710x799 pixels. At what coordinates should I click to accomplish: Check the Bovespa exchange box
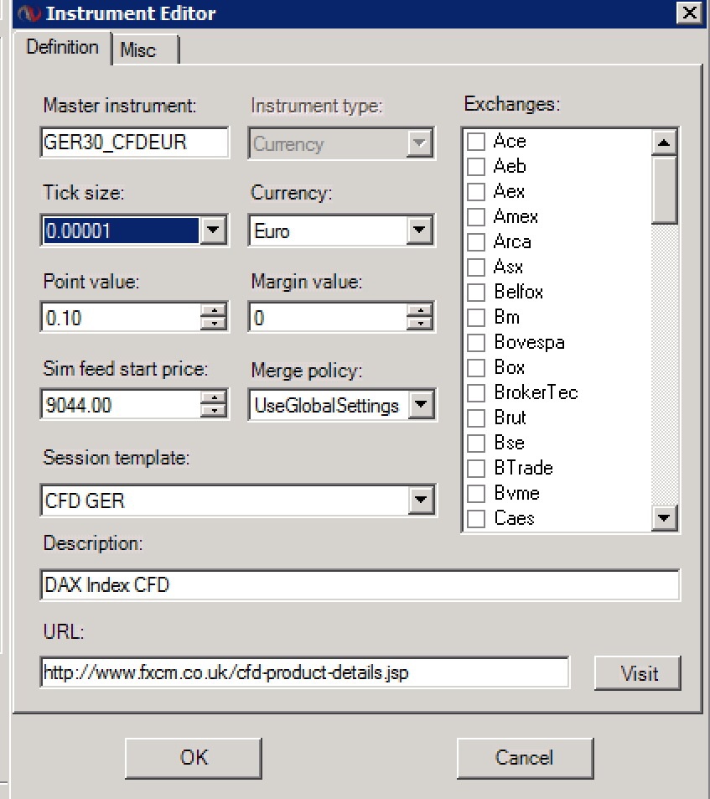[476, 343]
